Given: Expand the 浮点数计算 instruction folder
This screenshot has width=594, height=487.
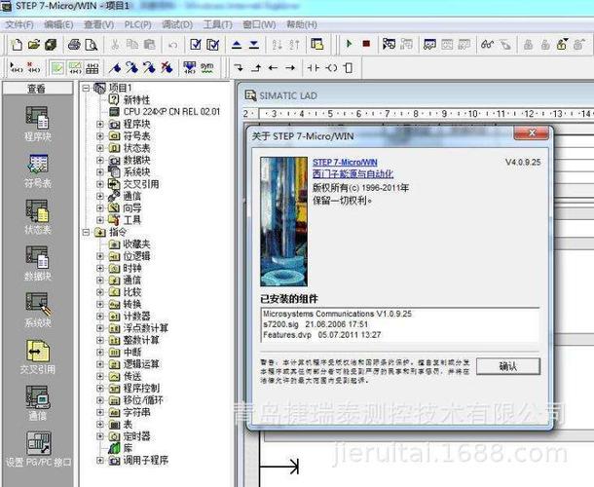Looking at the screenshot, I should pos(100,328).
